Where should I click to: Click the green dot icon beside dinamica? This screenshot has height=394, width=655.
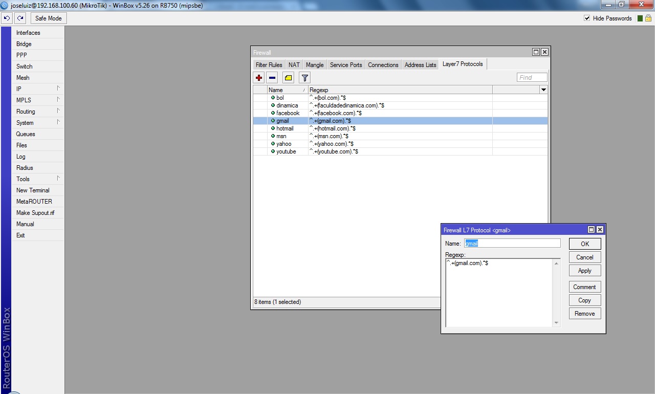tap(273, 105)
